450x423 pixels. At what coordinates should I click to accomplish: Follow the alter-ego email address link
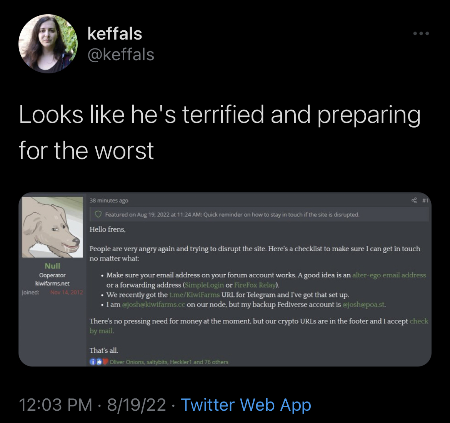tap(389, 275)
